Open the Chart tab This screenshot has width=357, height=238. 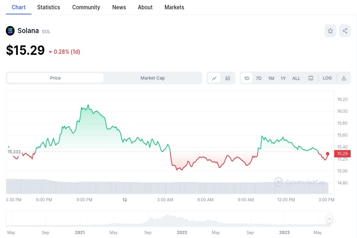pos(19,7)
